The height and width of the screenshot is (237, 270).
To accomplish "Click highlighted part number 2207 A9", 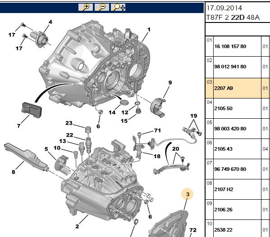I will [x=224, y=88].
